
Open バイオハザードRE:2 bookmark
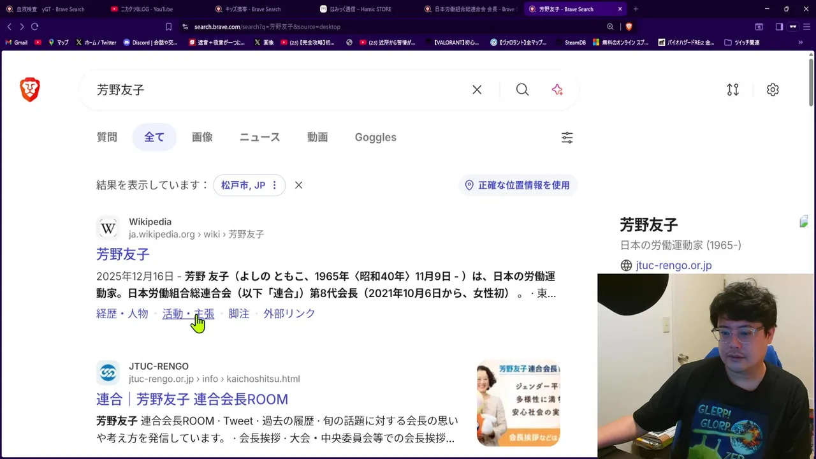click(685, 43)
